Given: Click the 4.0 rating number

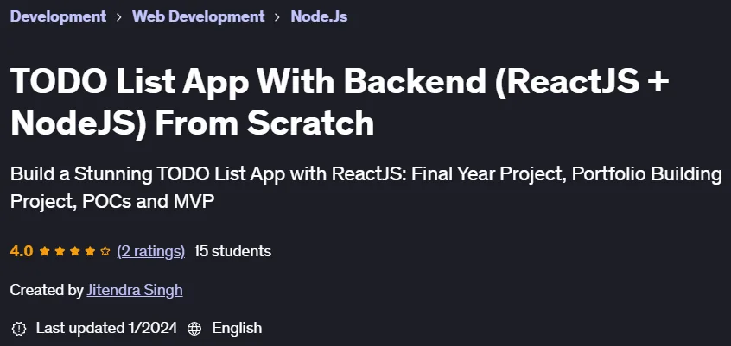Looking at the screenshot, I should [22, 251].
